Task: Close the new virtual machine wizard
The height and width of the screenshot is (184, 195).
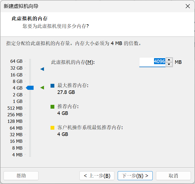Action: pos(188,6)
